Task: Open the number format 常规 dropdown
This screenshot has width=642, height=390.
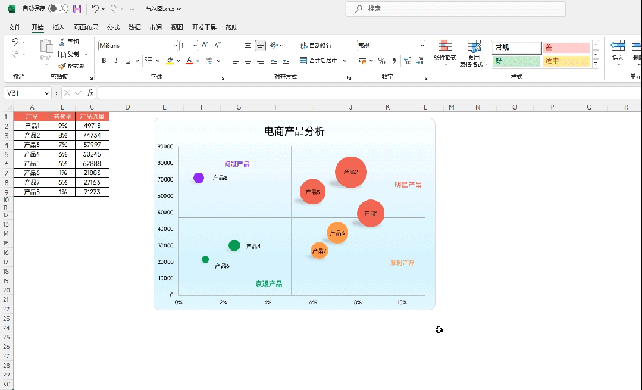Action: click(x=422, y=45)
